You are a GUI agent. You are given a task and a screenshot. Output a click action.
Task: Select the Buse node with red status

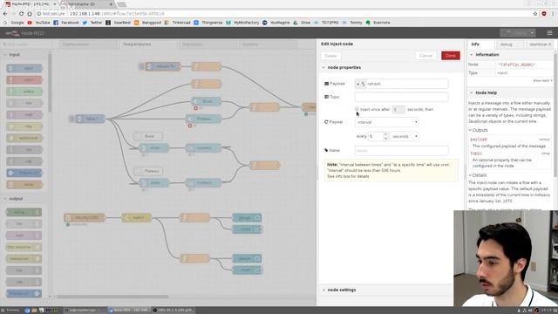(x=206, y=101)
